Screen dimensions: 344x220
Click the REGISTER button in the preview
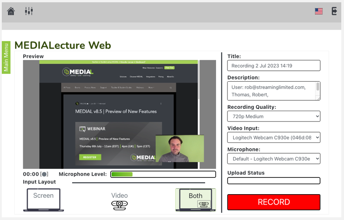pos(90,157)
